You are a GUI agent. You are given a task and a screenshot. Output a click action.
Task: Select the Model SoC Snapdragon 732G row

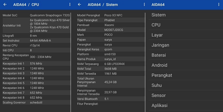36,15
